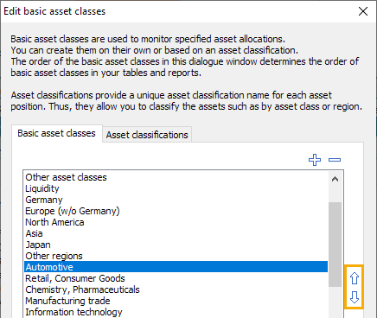Close the Edit basic asset classes dialog
This screenshot has height=318, width=377.
click(363, 11)
